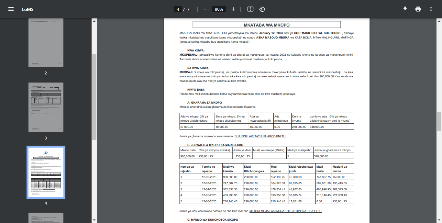Viewport: 442px width, 223px height.
Task: Rotate the document counterclockwise
Action: [262, 9]
